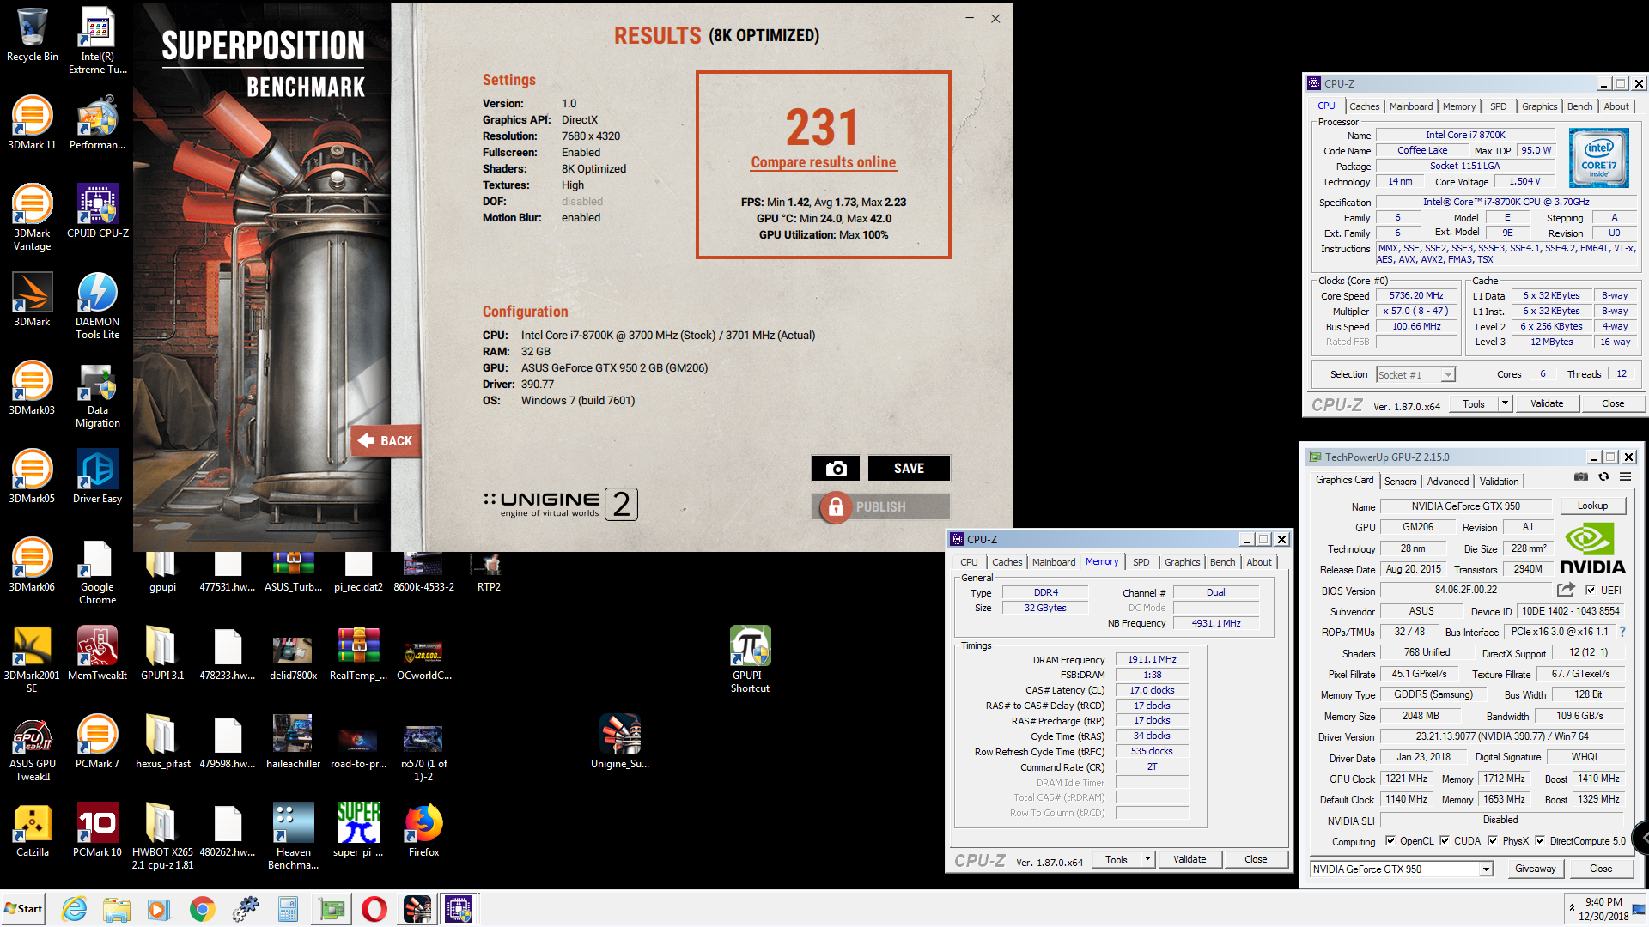The image size is (1649, 927).
Task: Click the SAVE button in Superposition
Action: 909,469
